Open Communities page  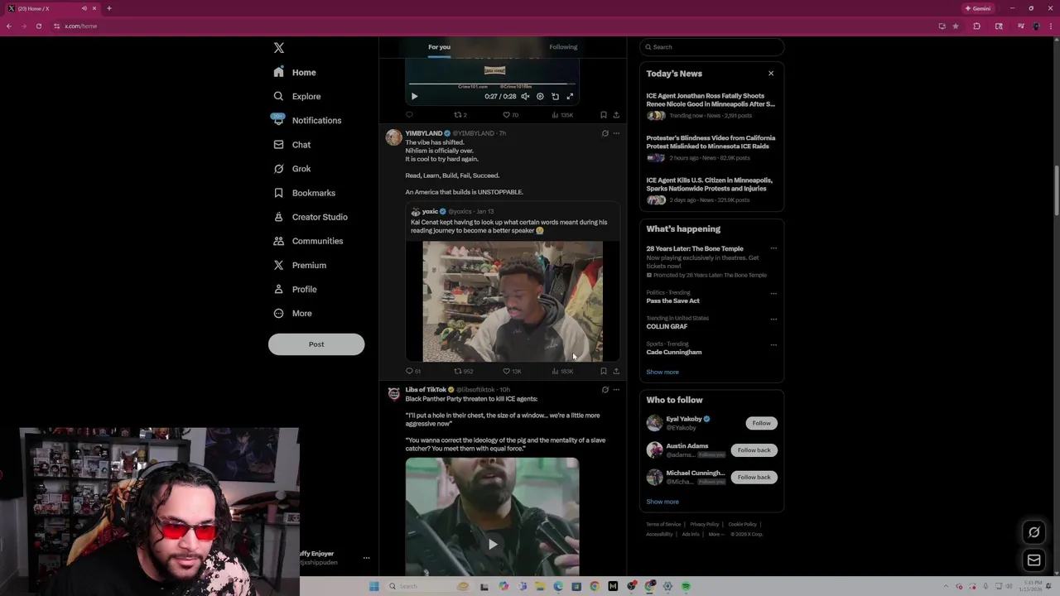(308, 241)
